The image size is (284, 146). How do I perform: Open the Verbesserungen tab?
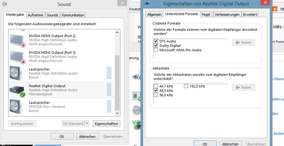pos(227,14)
